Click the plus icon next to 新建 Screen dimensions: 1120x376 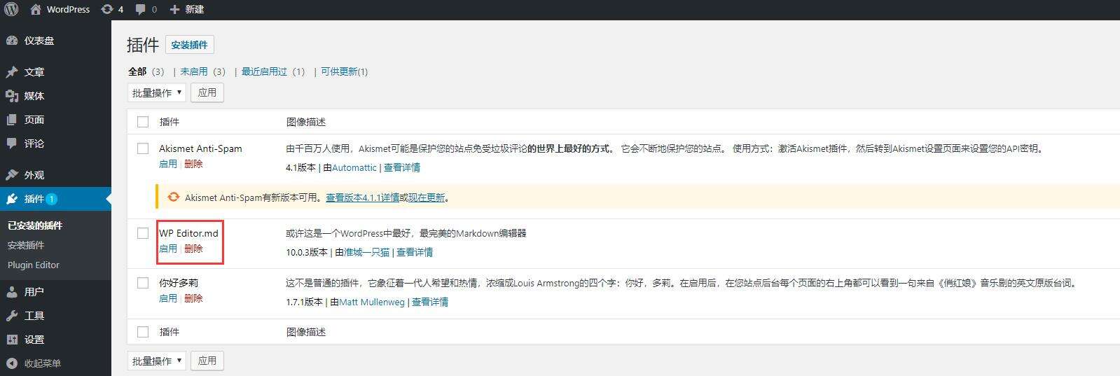174,9
